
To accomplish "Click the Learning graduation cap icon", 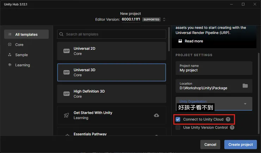I will click(x=10, y=65).
